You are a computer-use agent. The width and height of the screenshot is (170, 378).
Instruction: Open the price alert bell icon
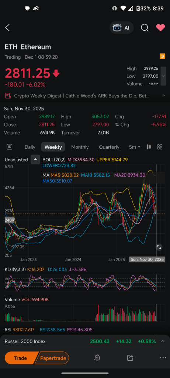[97, 358]
